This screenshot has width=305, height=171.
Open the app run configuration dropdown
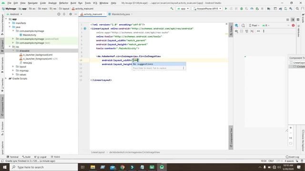pos(183,9)
